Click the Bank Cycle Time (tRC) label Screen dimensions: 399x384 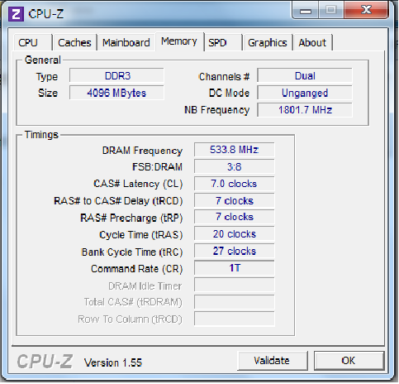tap(132, 252)
